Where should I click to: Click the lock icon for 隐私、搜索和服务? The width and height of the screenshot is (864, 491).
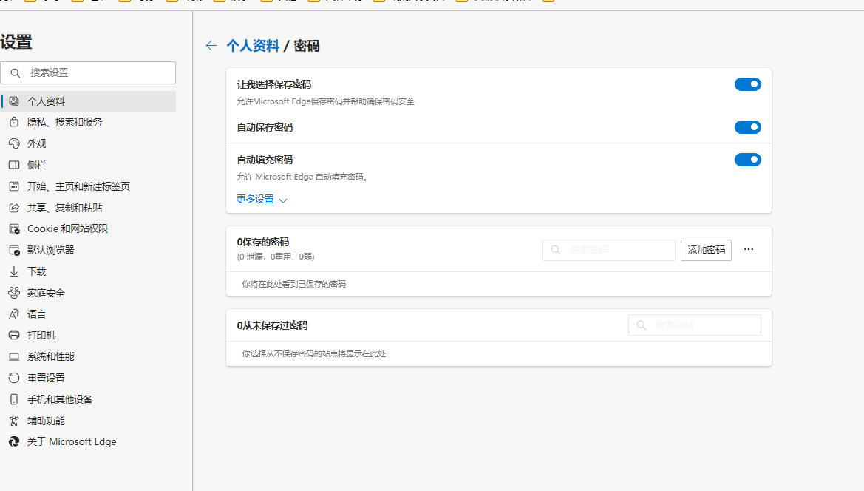coord(14,122)
